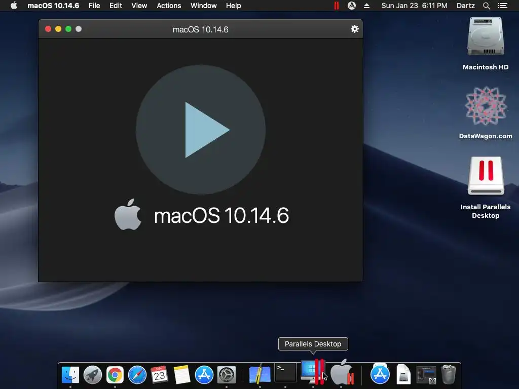Open the Dartz user menu
519x389 pixels.
click(x=465, y=6)
